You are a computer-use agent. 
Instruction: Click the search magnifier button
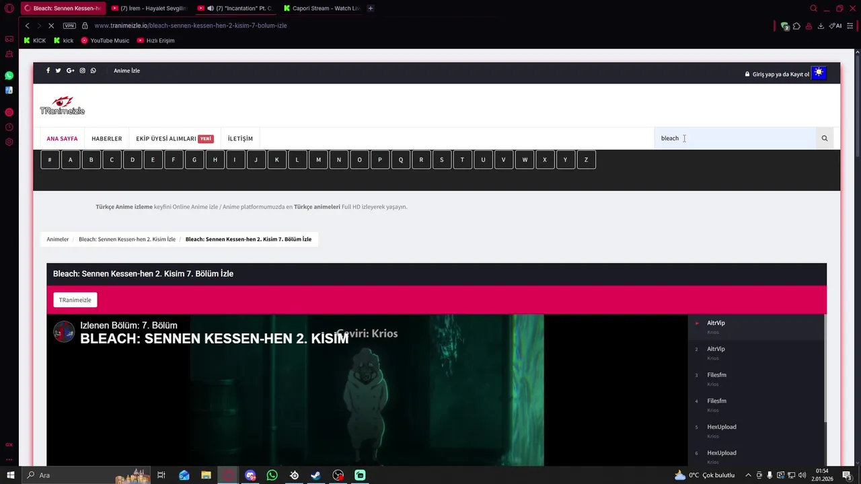[825, 138]
